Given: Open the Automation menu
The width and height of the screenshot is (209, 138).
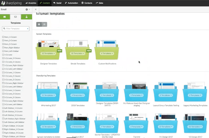Looking at the screenshot, I should (71, 3).
